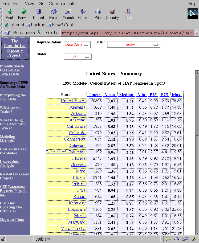Open the Modeling Methods sidebar link
199x243 pixels.
tap(7, 139)
